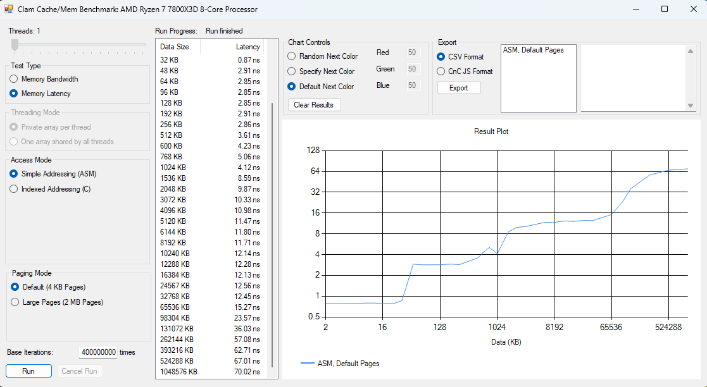Start the benchmark with Run button
Screen dimensions: 707x387
point(28,371)
